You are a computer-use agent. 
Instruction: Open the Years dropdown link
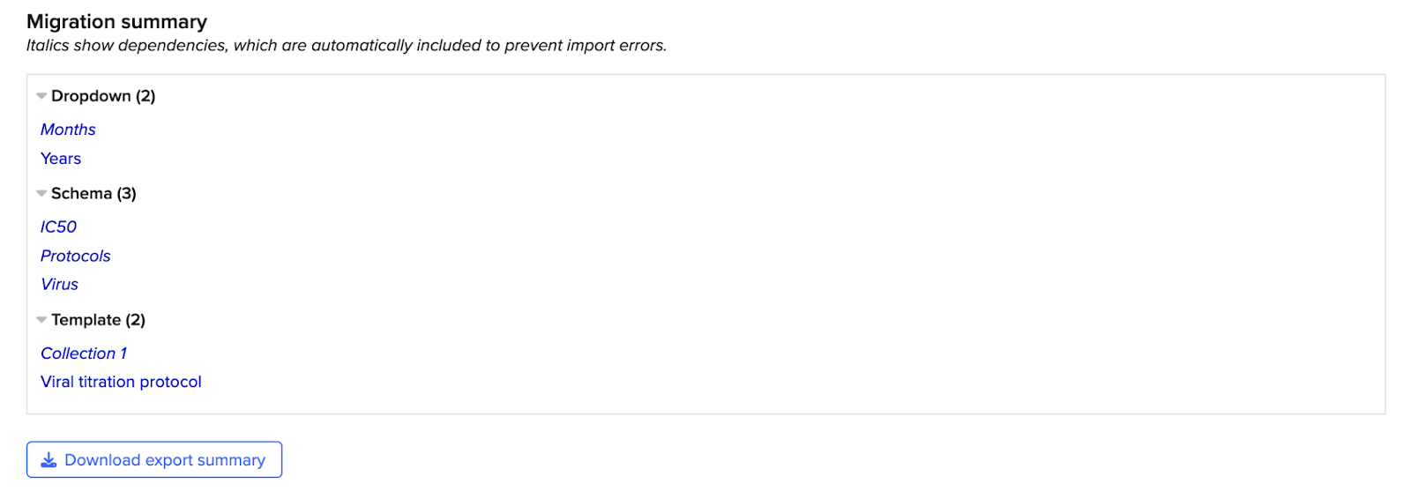click(61, 159)
